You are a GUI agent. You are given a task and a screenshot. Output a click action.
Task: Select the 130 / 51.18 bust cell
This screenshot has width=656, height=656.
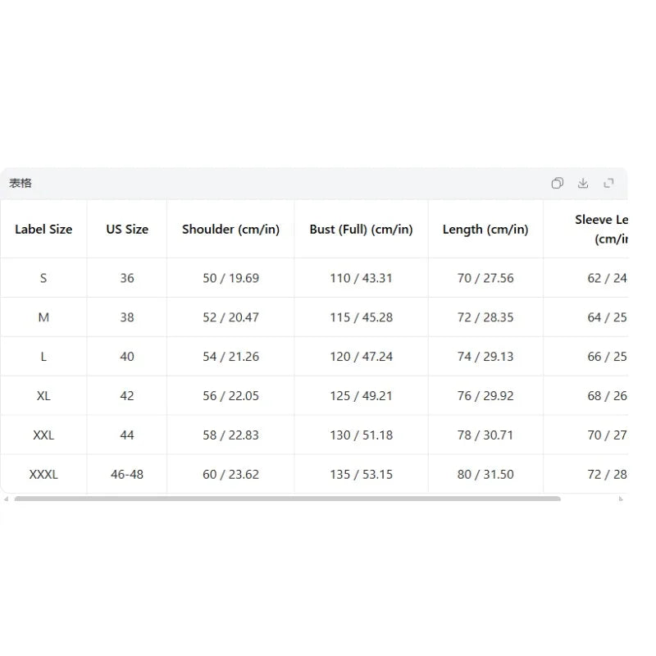[361, 435]
